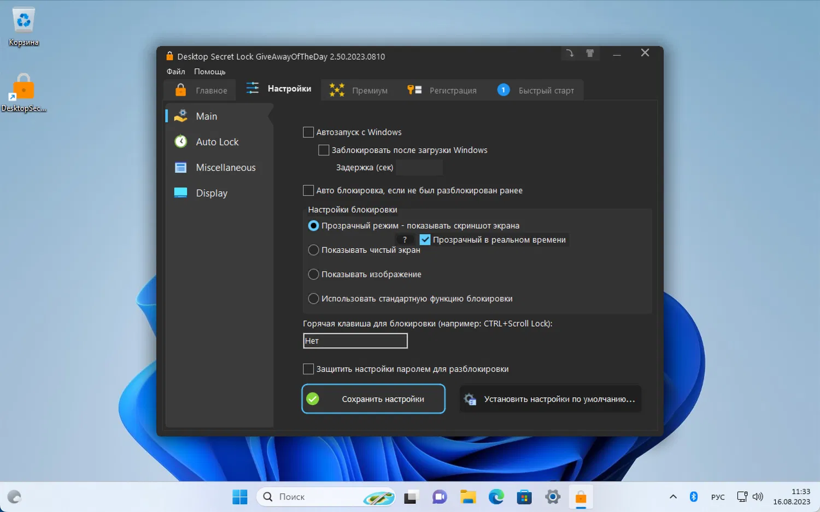Open the Файл menu
The height and width of the screenshot is (512, 820).
coord(175,72)
